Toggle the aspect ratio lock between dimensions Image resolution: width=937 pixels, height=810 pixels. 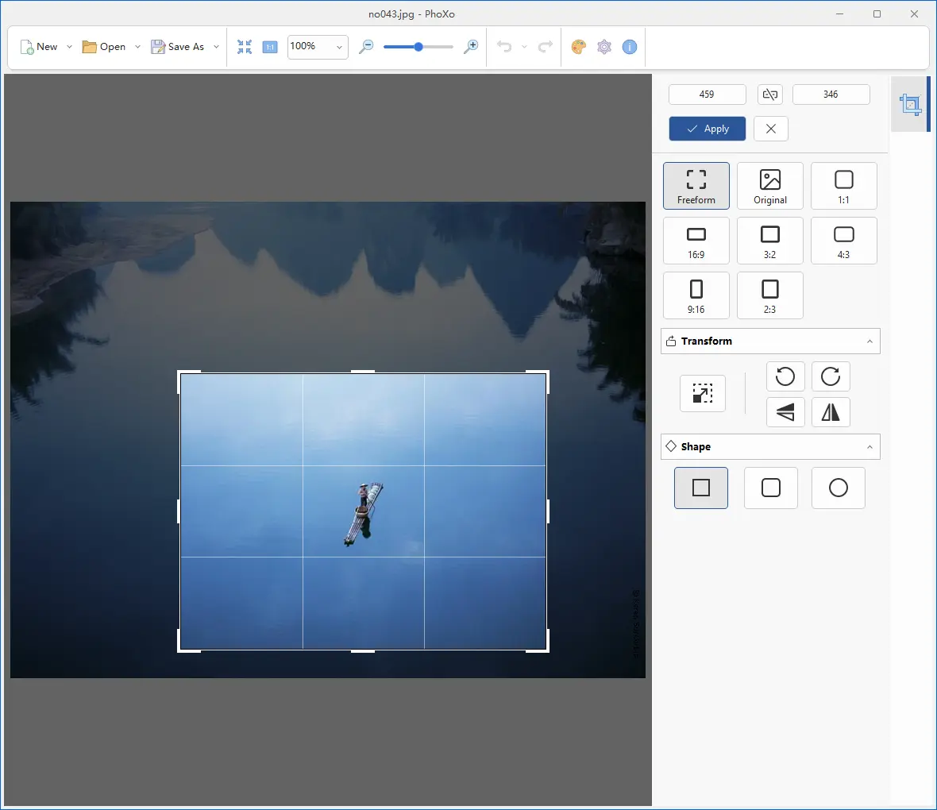769,94
